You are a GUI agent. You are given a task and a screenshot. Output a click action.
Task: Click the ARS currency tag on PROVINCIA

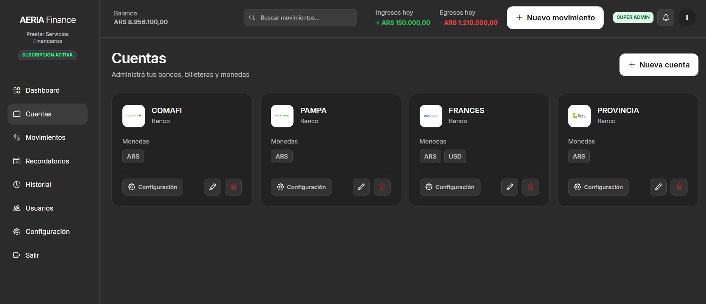point(579,156)
